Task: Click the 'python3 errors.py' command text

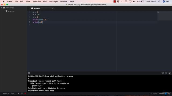Action: (64, 76)
